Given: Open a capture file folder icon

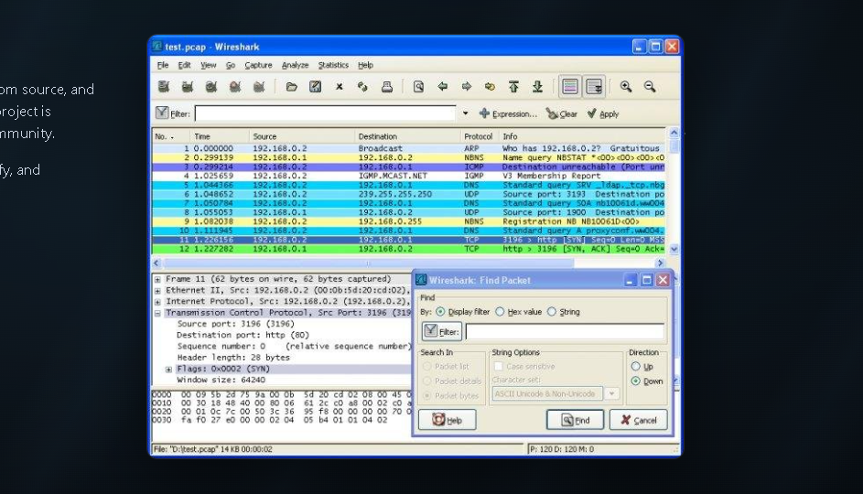Looking at the screenshot, I should pos(291,86).
